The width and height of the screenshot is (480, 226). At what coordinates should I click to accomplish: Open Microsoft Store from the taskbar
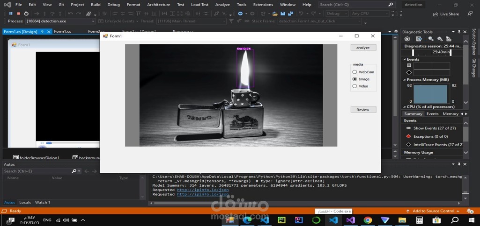click(437, 220)
